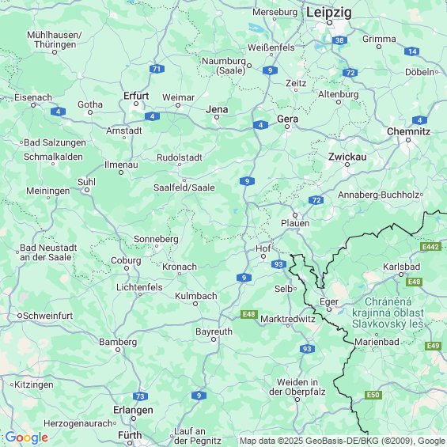Viewport: 447px width, 447px height.
Task: Click the A73 highway shield near Erlangen
Action: coord(140,396)
